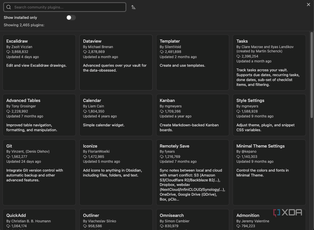Screen dimensions: 314x230
Task: Open the Style Settings plugin card
Action: [x=269, y=114]
